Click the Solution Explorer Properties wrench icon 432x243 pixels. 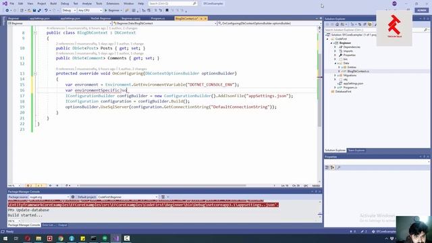point(375,24)
